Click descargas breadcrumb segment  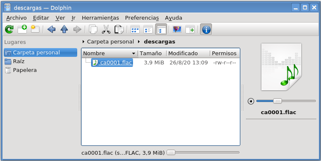159,42
